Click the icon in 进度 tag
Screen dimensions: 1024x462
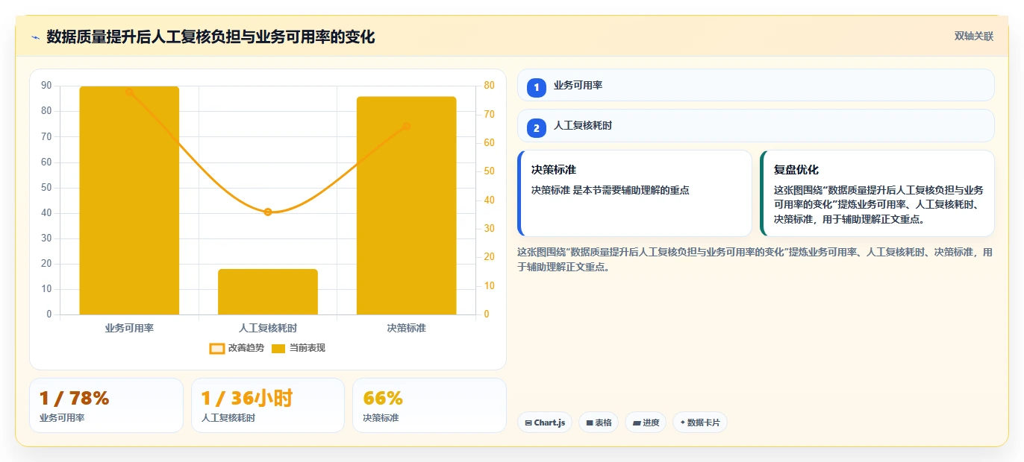click(x=637, y=423)
